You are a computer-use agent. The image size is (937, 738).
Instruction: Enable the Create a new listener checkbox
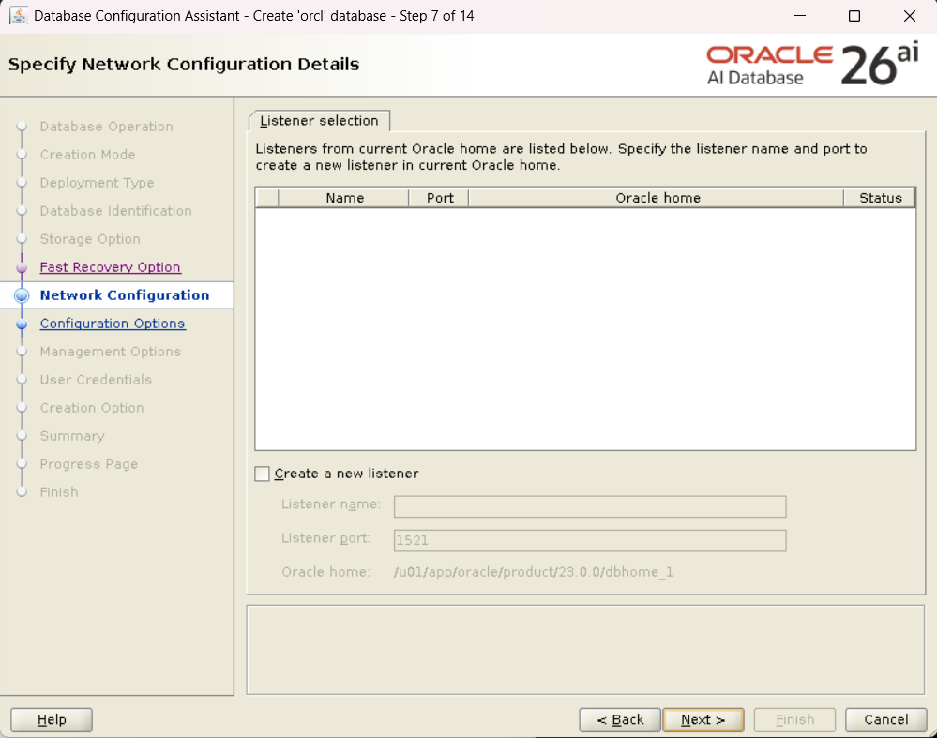(x=263, y=474)
